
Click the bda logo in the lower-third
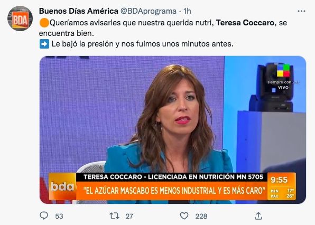click(62, 186)
